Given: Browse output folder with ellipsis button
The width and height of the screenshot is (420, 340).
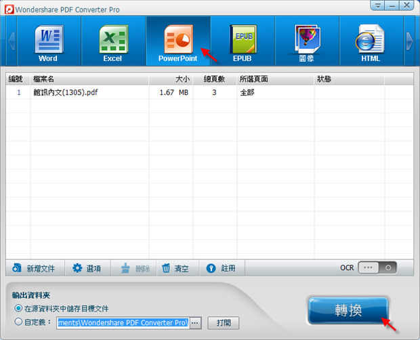Looking at the screenshot, I should coord(195,322).
